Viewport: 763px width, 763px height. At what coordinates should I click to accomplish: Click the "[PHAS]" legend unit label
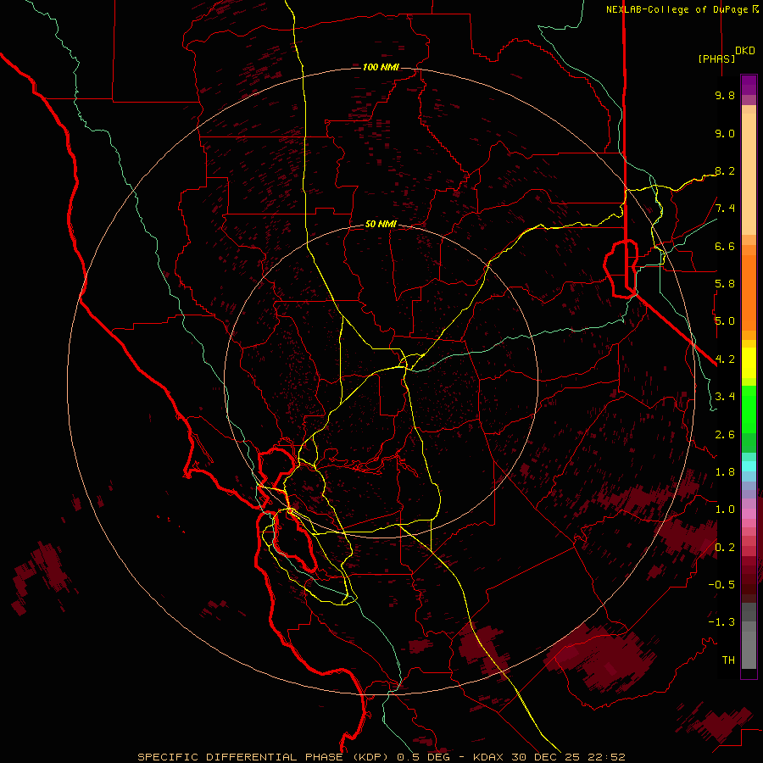[x=716, y=58]
